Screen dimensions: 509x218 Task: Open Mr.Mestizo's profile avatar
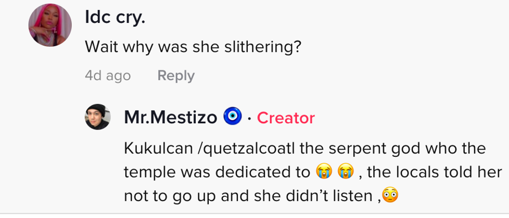pos(98,117)
